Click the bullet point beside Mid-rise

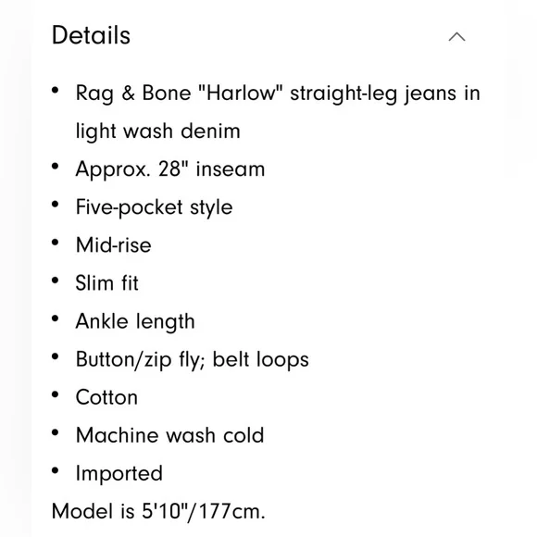tap(56, 243)
